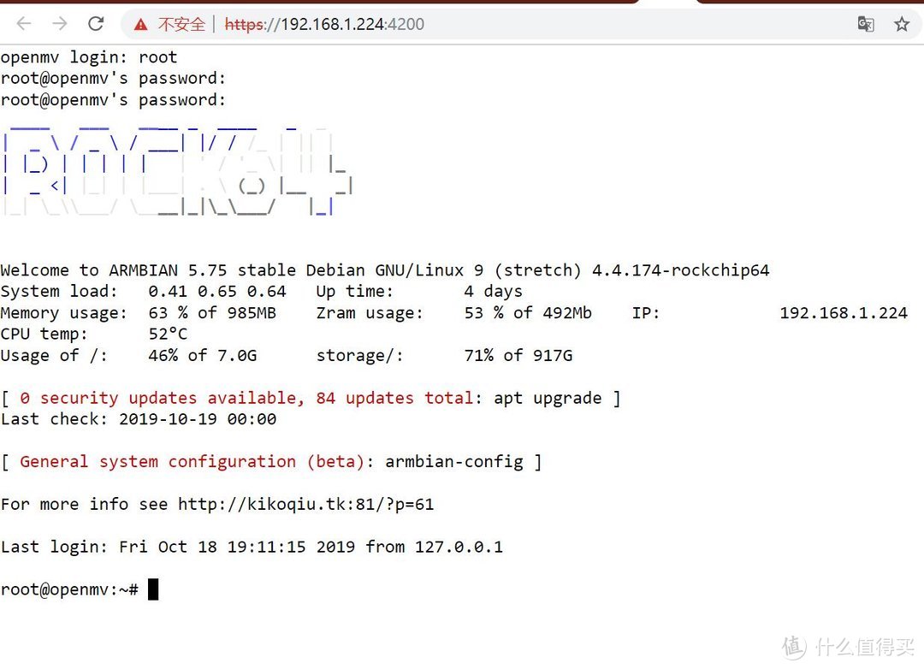Click the 'Usage of /:' label
This screenshot has height=669, width=924.
click(x=54, y=355)
